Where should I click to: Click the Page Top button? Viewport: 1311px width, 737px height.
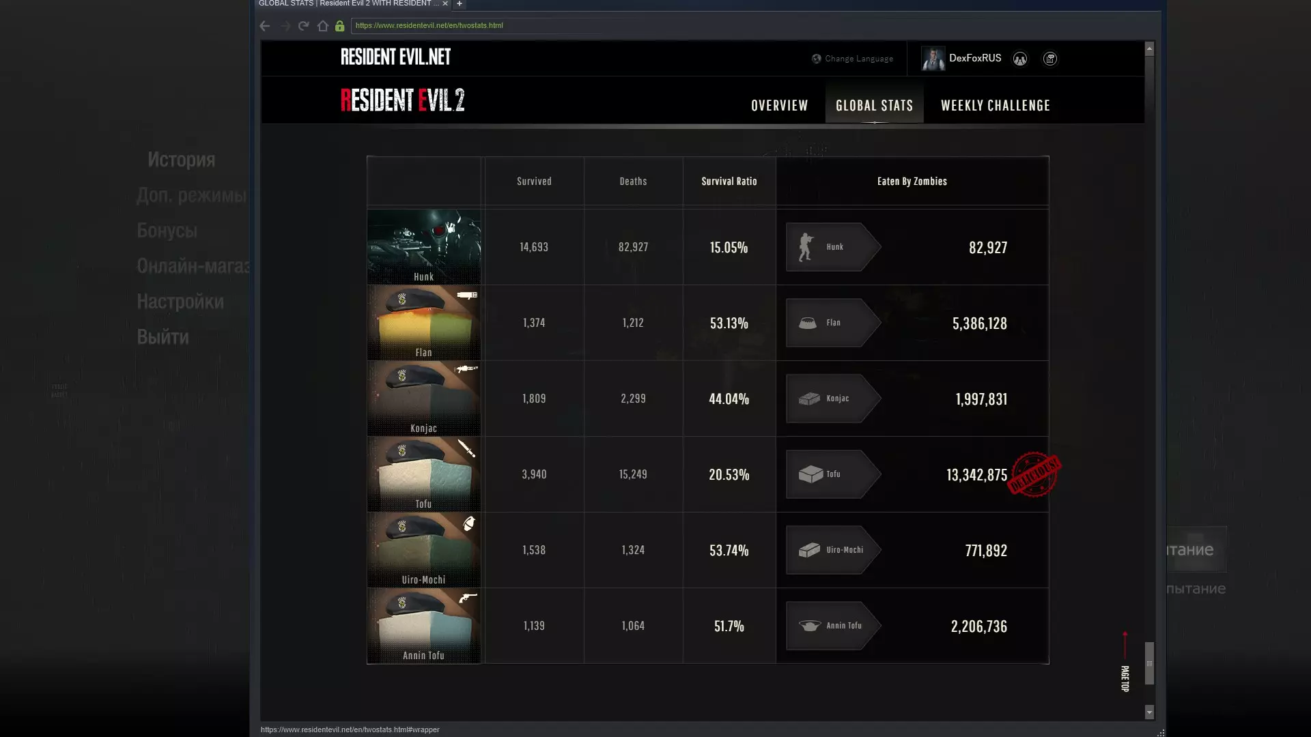click(x=1125, y=663)
